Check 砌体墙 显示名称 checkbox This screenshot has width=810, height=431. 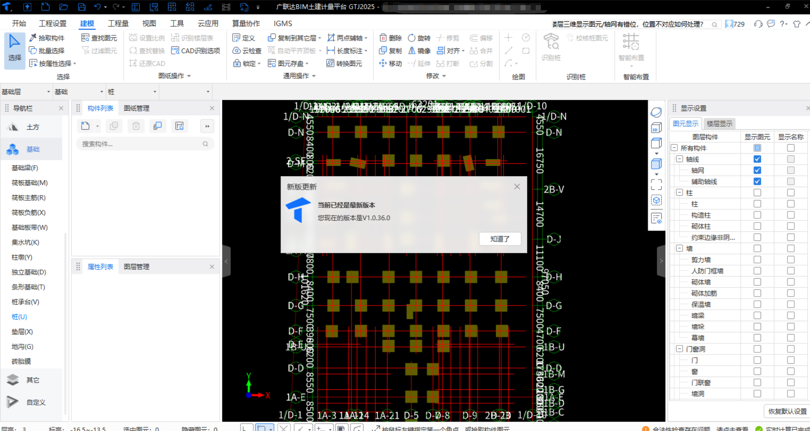click(x=791, y=282)
